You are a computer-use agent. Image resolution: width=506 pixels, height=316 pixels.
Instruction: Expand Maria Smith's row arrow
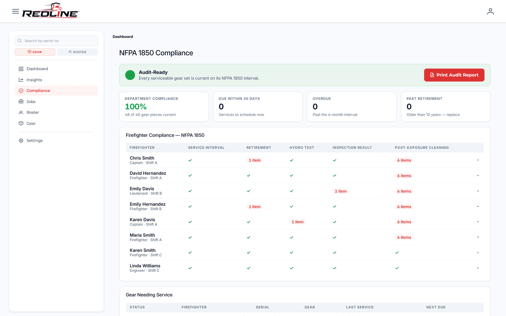click(x=478, y=237)
